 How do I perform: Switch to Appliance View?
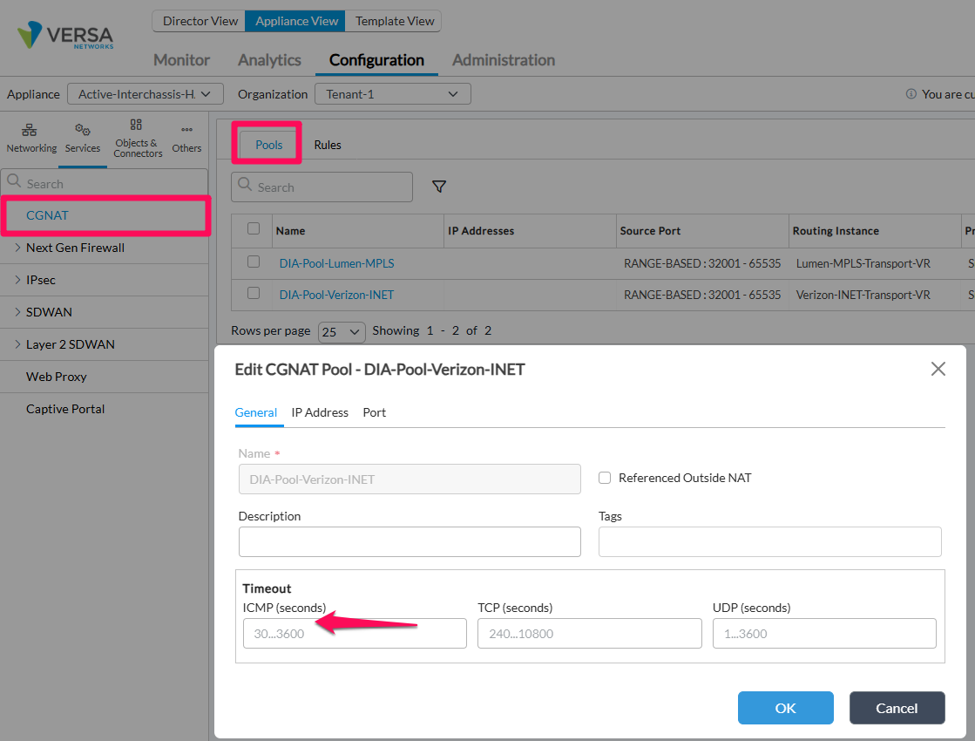click(x=296, y=21)
